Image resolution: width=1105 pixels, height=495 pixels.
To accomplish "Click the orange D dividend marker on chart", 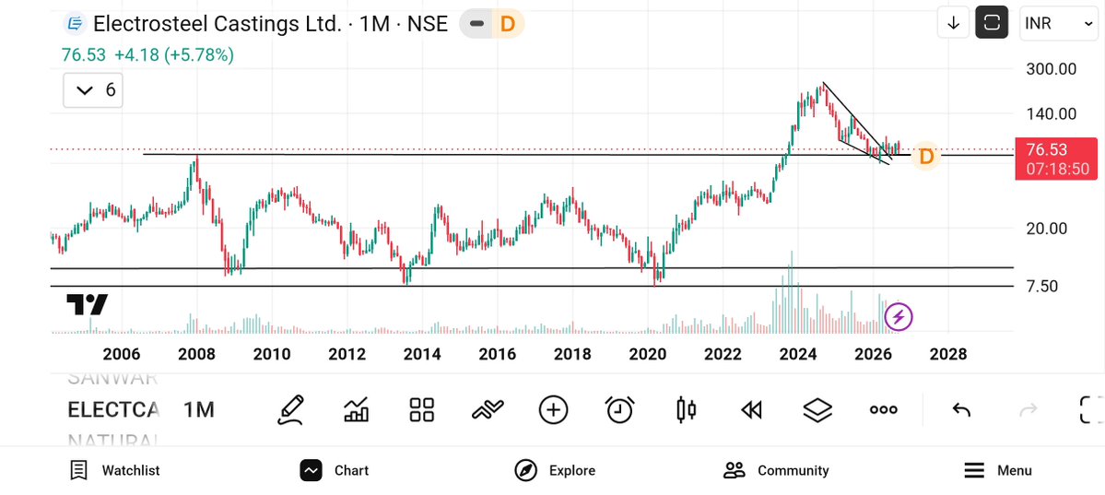I will click(927, 156).
